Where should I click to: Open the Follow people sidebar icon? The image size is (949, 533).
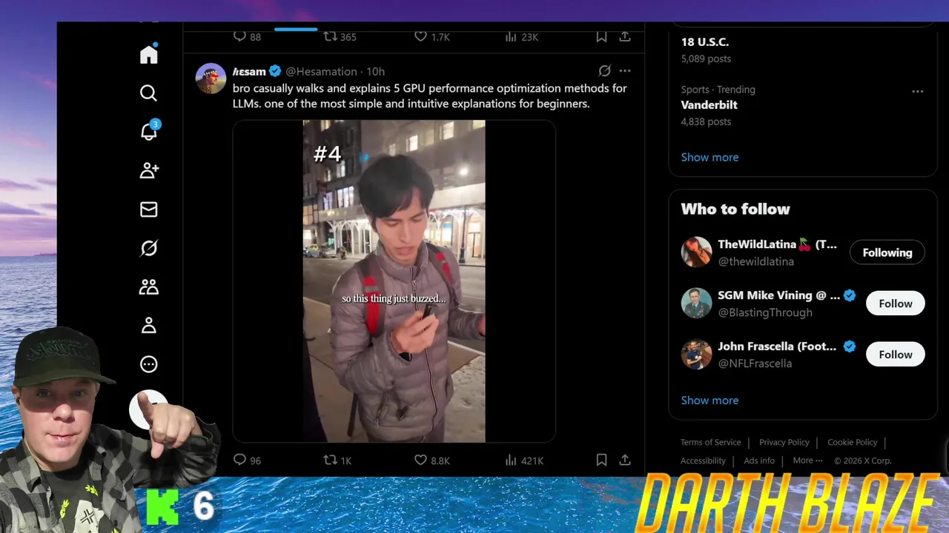click(x=149, y=170)
